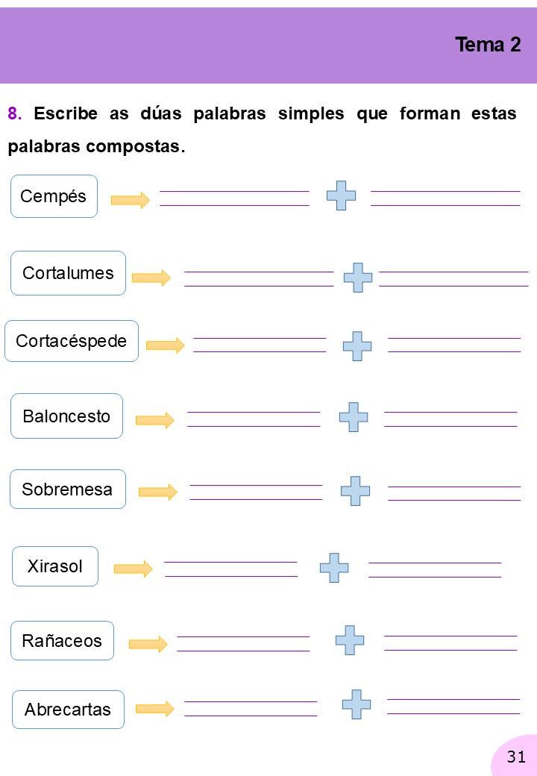Click the yellow arrow beside Abrecartas
Screen dimensions: 537x776
click(x=155, y=709)
